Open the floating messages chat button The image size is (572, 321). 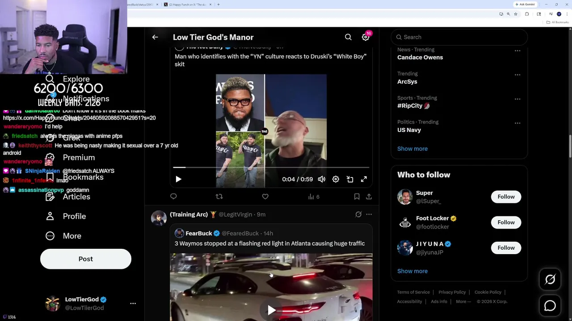[x=550, y=306]
